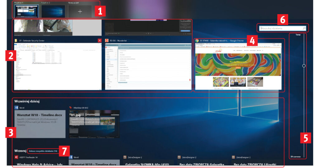The width and height of the screenshot is (319, 168).
Task: Click Word icon above Timeline.docx under Wcześniej dzisiaj
Action: [x=17, y=108]
